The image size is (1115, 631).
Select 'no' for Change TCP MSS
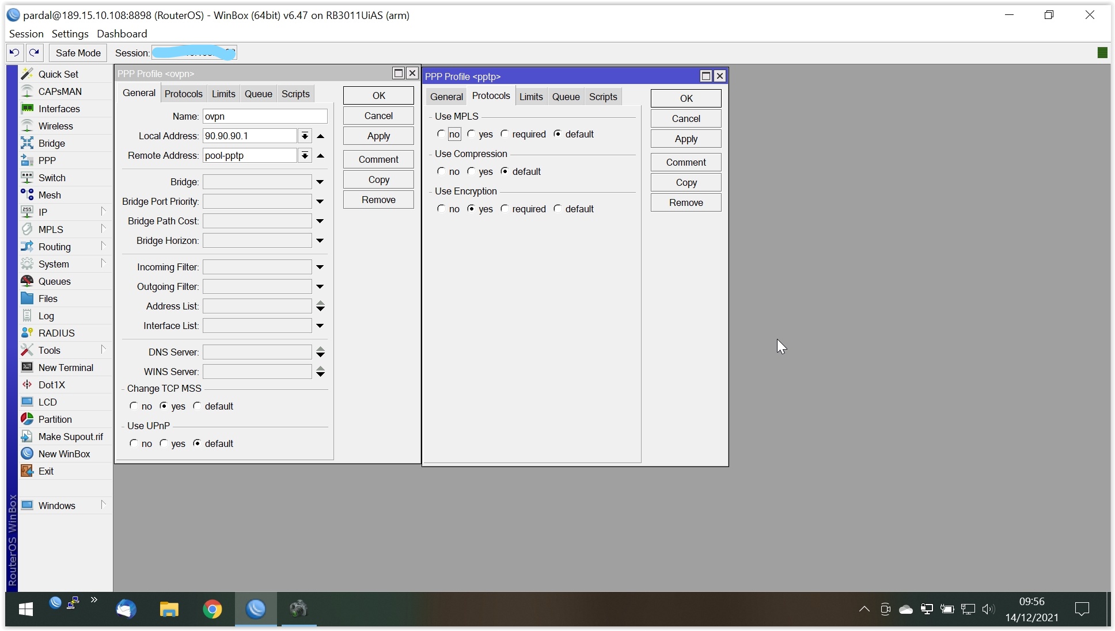134,406
